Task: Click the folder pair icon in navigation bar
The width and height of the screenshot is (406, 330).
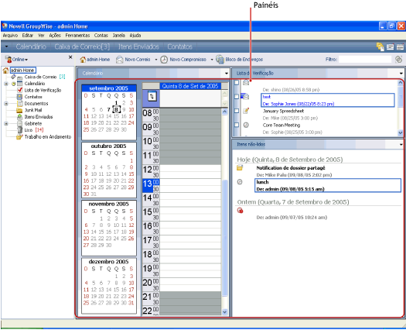Action: (x=380, y=46)
